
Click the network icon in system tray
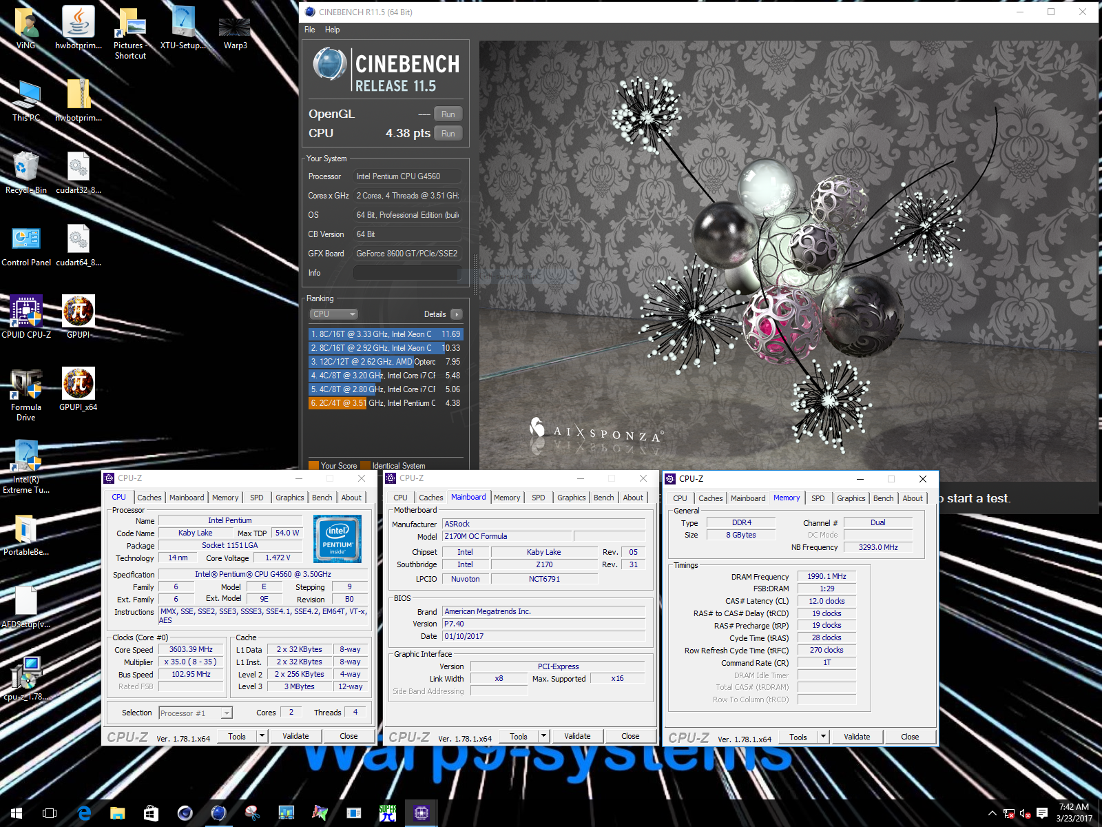[1009, 813]
